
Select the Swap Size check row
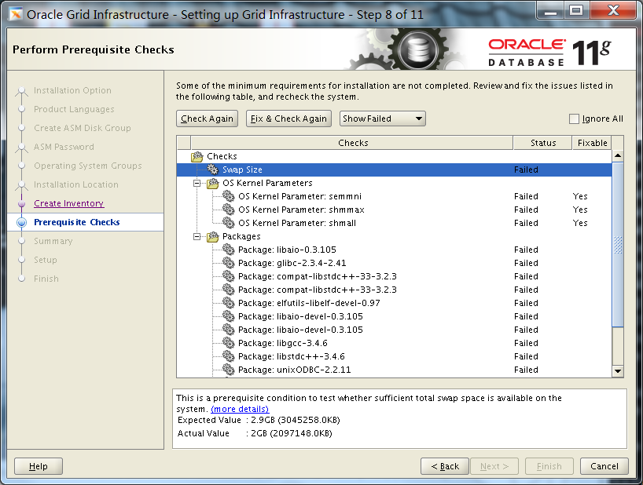coord(394,170)
